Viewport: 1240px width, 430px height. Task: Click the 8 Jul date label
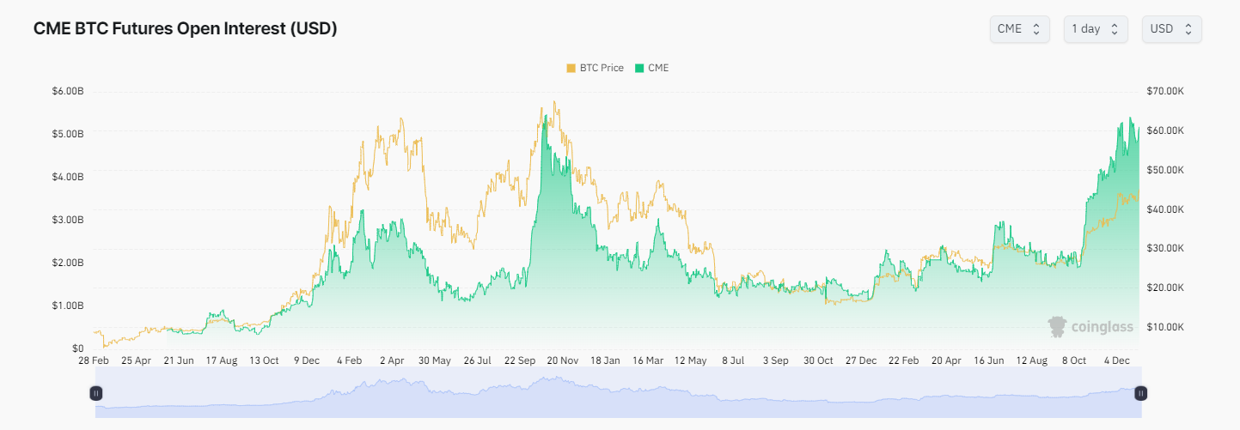pyautogui.click(x=734, y=361)
